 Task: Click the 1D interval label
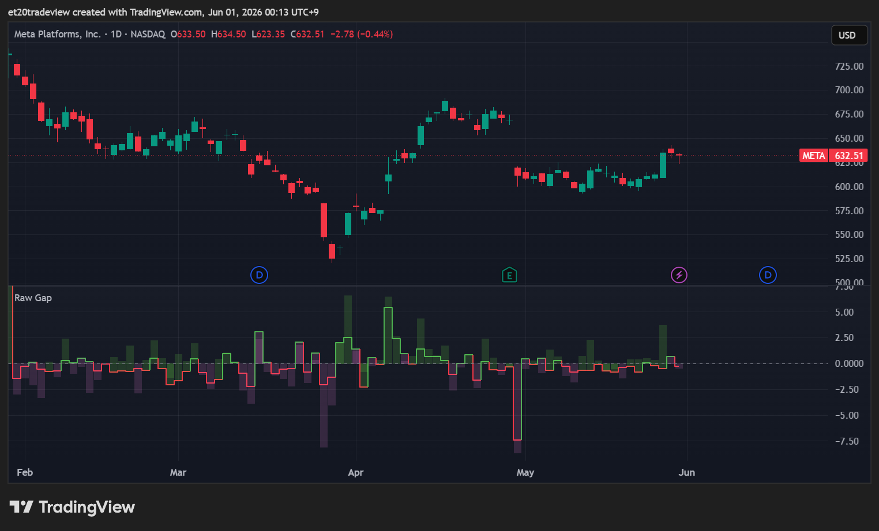pos(116,34)
